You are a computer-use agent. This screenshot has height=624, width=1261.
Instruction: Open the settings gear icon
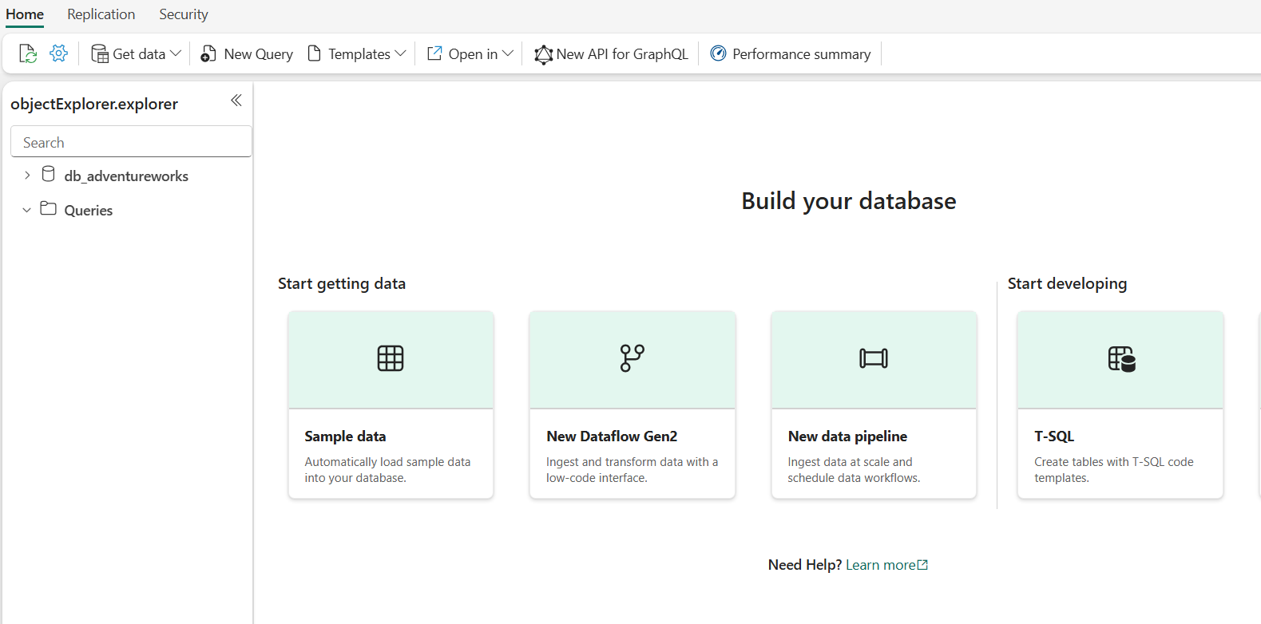click(x=58, y=53)
